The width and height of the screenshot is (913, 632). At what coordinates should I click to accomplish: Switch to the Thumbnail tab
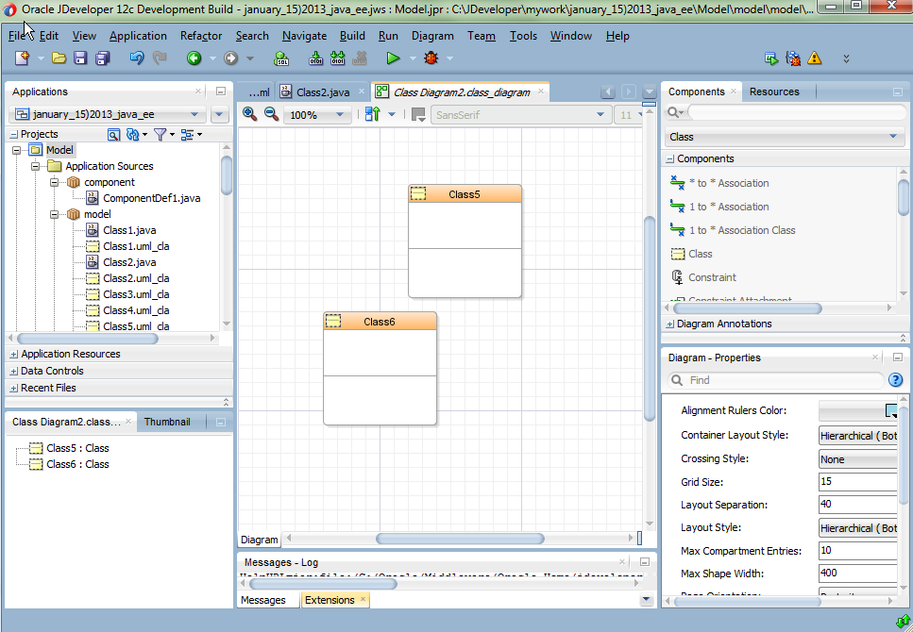[167, 422]
